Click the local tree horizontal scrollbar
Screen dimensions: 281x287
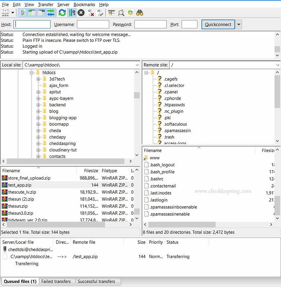coord(65,161)
